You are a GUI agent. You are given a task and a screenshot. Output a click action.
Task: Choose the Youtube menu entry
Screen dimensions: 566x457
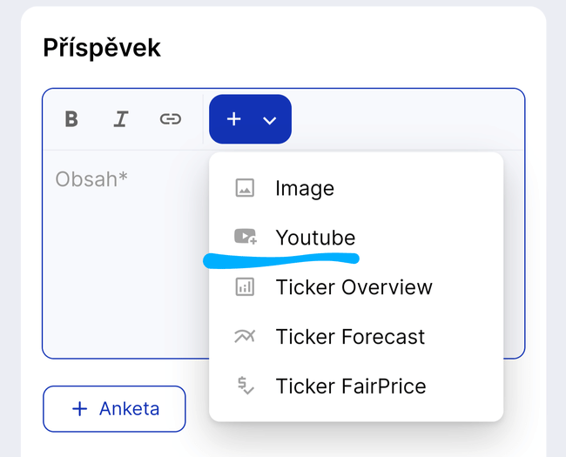tap(315, 237)
